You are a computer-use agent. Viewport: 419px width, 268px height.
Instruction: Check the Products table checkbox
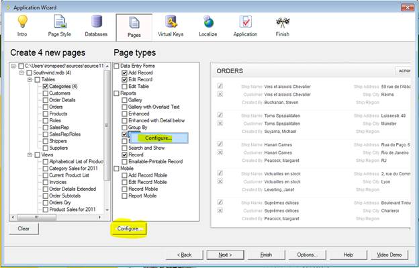(46, 114)
